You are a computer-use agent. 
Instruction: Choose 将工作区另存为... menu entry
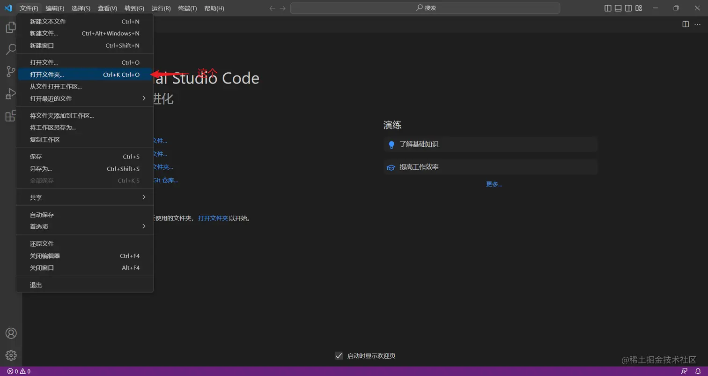coord(85,128)
